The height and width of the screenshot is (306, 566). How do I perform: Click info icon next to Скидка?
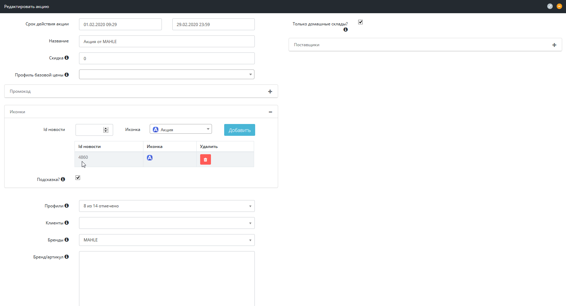66,58
